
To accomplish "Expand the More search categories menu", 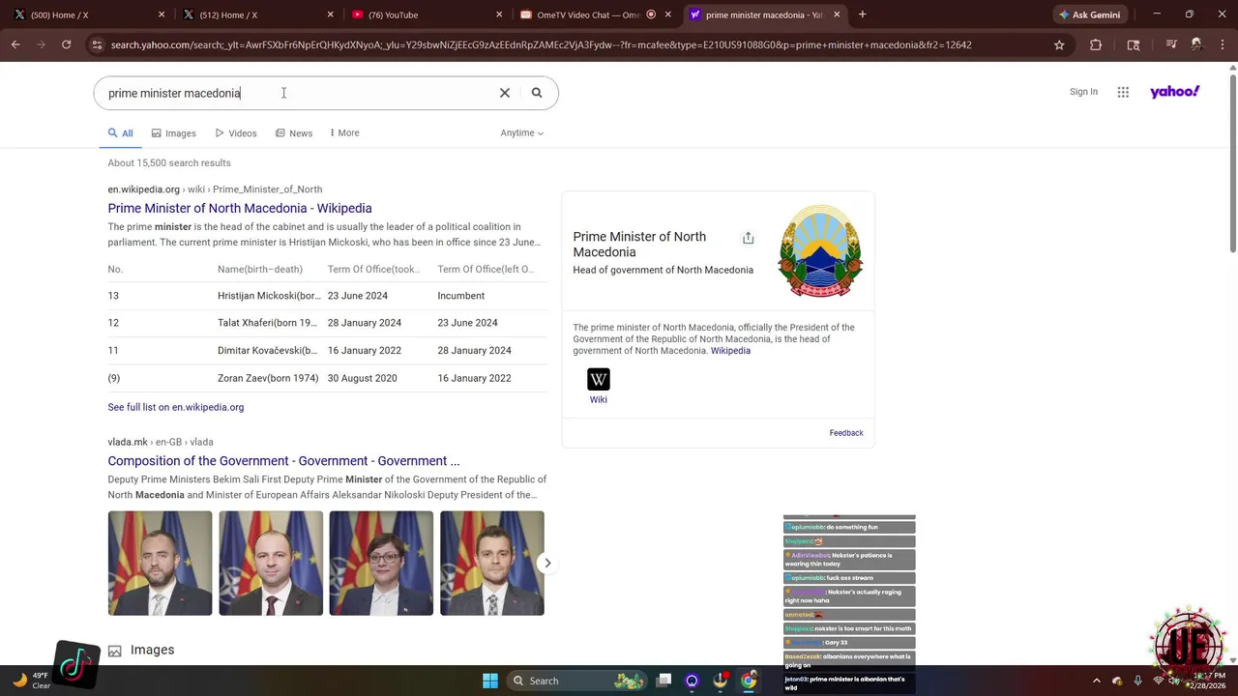I will click(344, 132).
